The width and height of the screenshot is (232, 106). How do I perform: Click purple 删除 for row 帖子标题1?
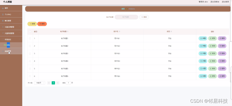click(x=222, y=38)
